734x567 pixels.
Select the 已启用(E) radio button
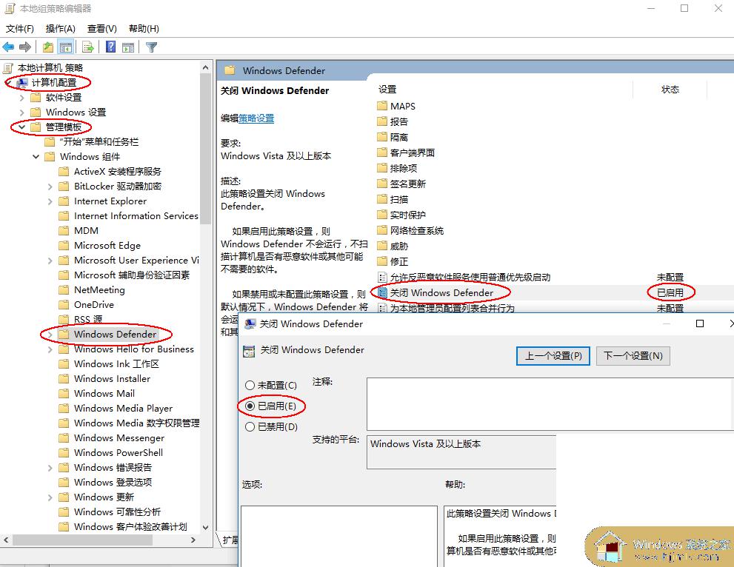click(250, 406)
